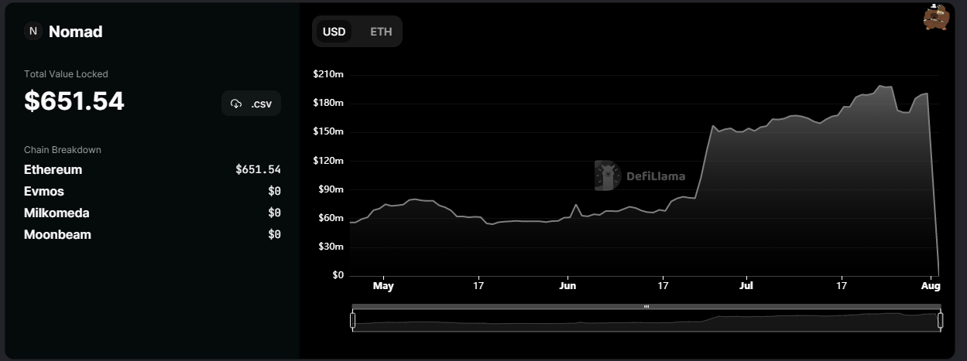Click the DefiLlama llama watermark logo
The image size is (967, 361).
(x=608, y=175)
